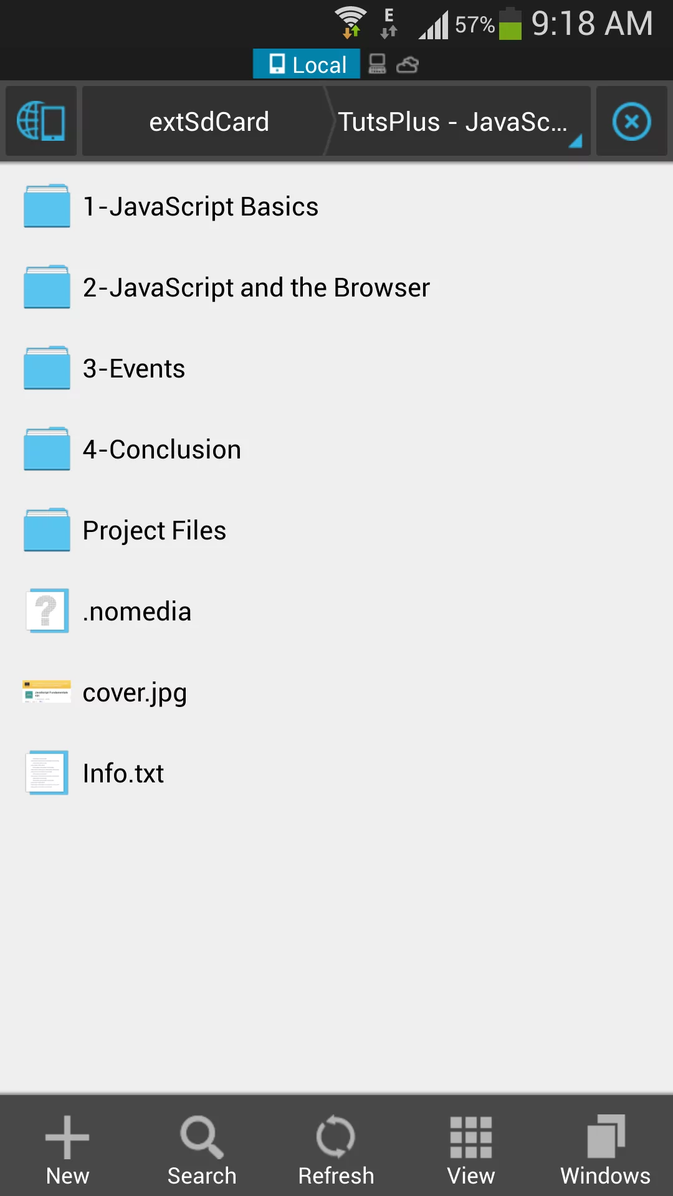
Task: Open the Info.txt text file
Action: click(x=123, y=774)
